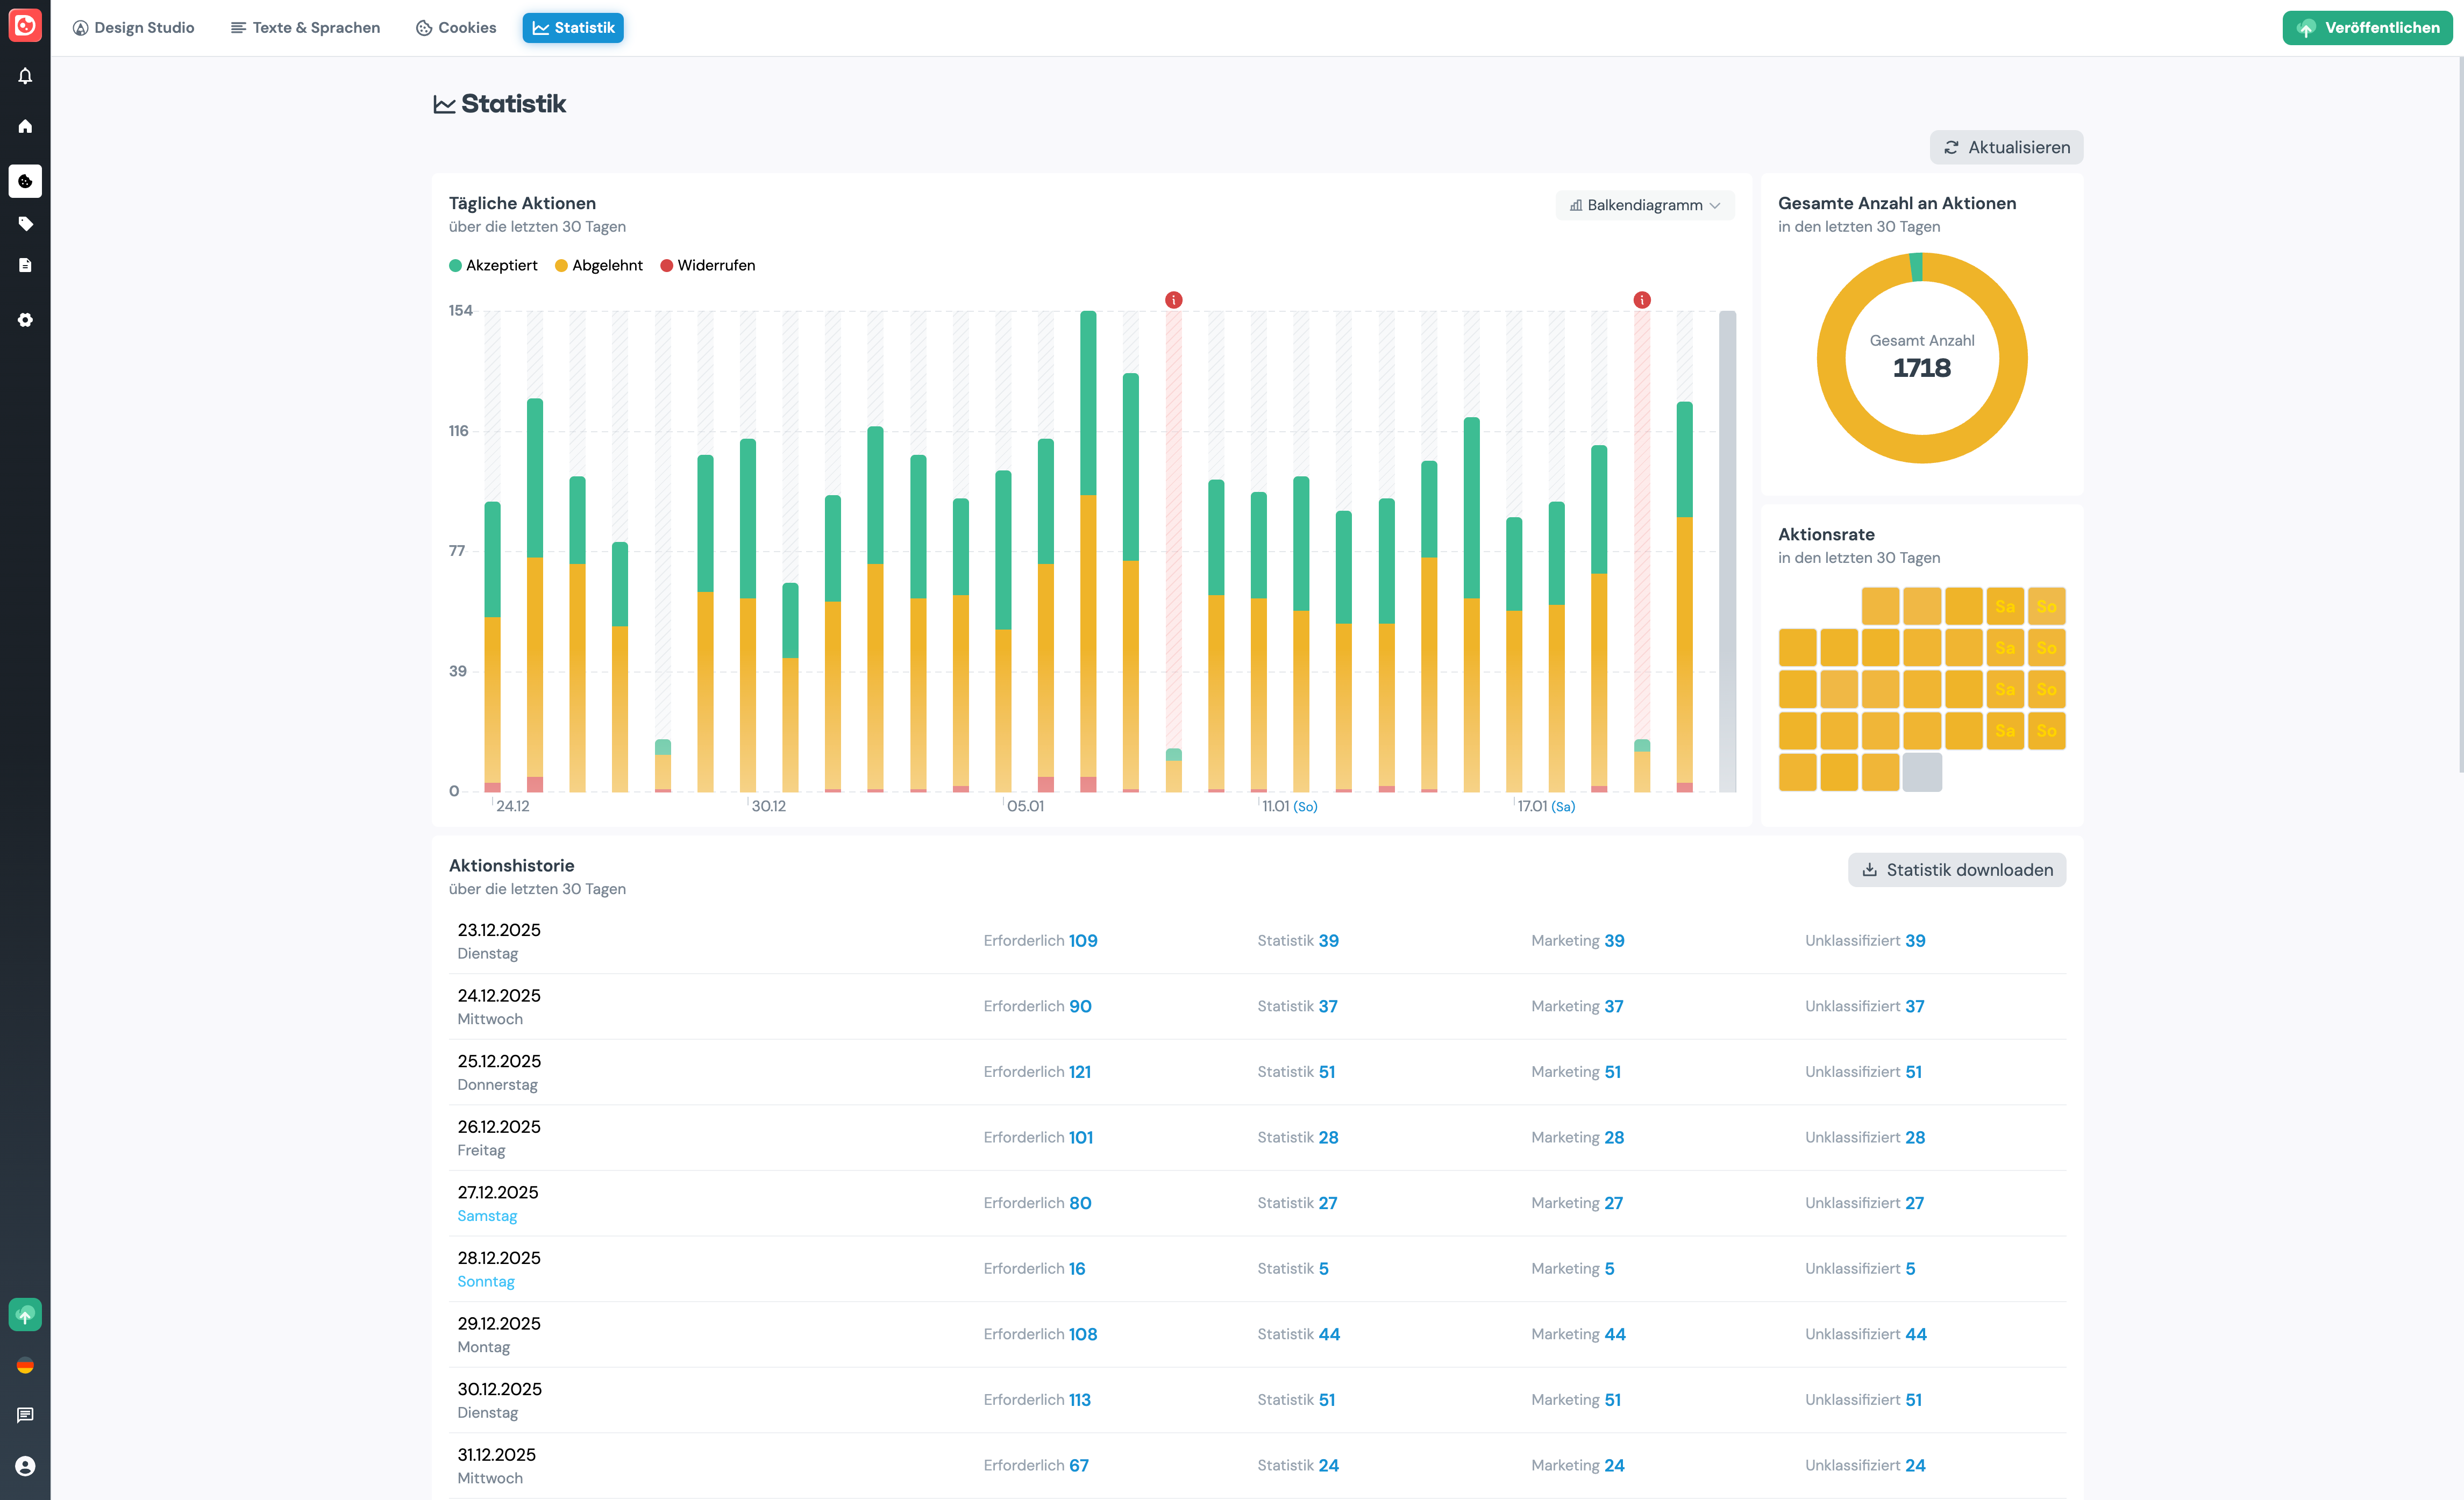
Task: Select the cookie icon in sidebar
Action: tap(25, 181)
